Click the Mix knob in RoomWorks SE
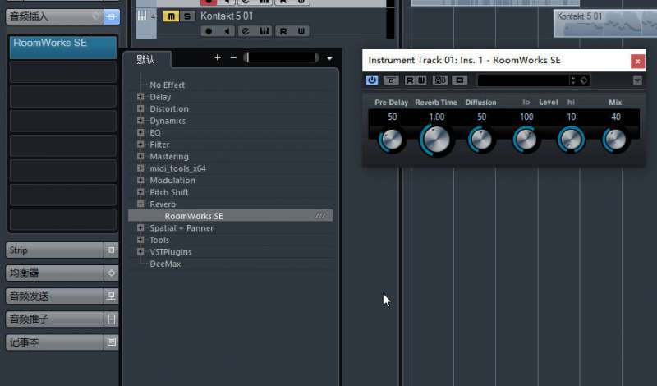The height and width of the screenshot is (386, 657). click(614, 140)
